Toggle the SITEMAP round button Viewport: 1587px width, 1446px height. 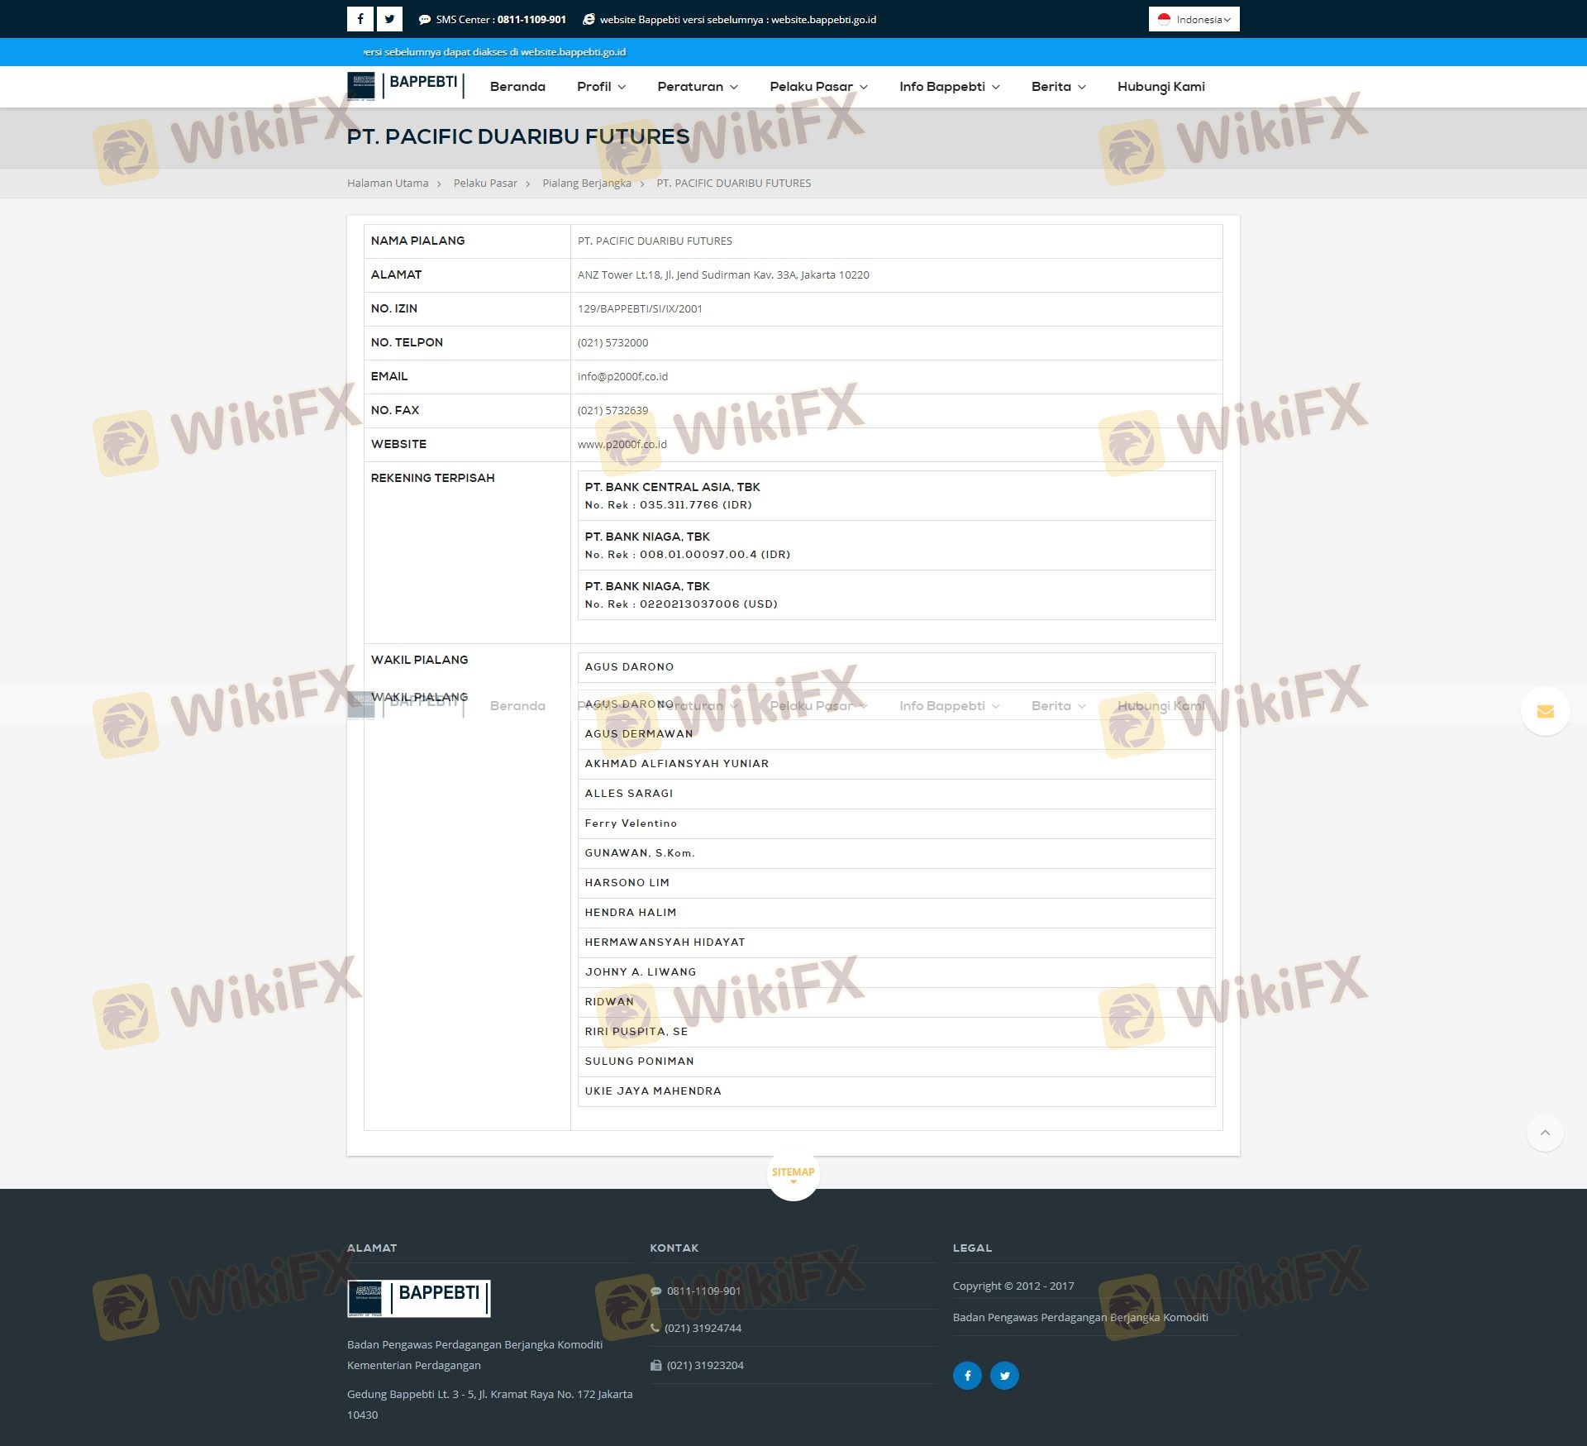pos(793,1173)
